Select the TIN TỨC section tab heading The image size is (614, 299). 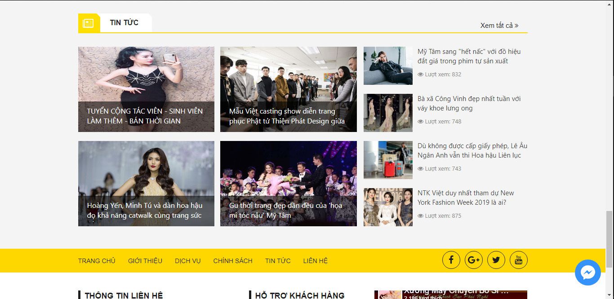pos(124,23)
